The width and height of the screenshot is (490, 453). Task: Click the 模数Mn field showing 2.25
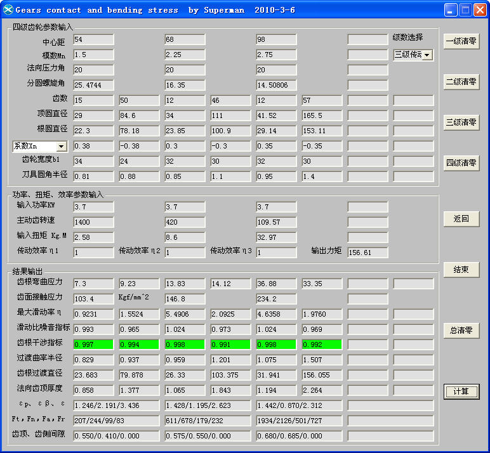[185, 55]
